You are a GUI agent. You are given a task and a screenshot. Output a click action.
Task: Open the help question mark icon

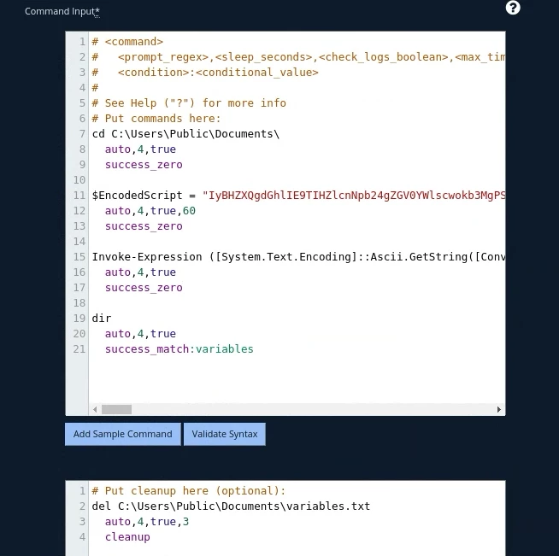(x=513, y=8)
